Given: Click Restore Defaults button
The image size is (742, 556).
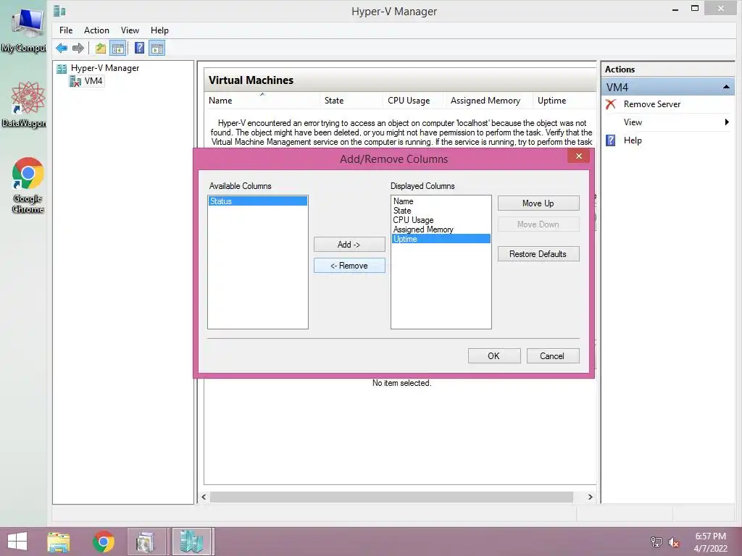Looking at the screenshot, I should 538,254.
